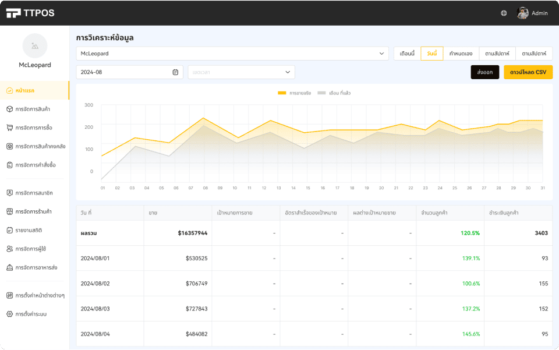The height and width of the screenshot is (350, 559).
Task: Click the ผลรวม total row label
Action: point(89,233)
